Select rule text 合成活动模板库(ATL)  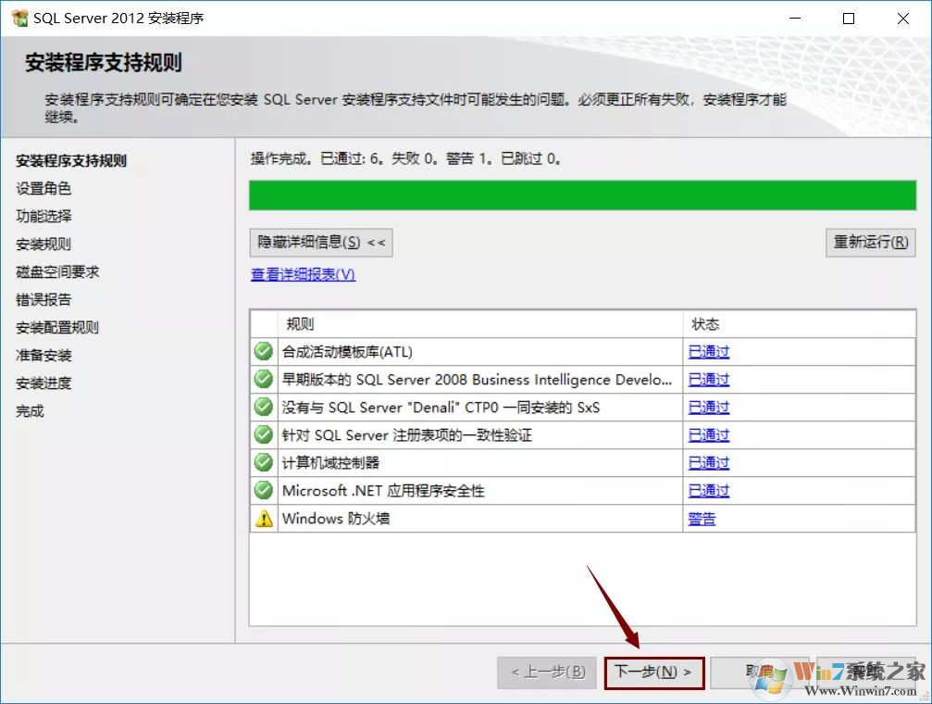347,352
